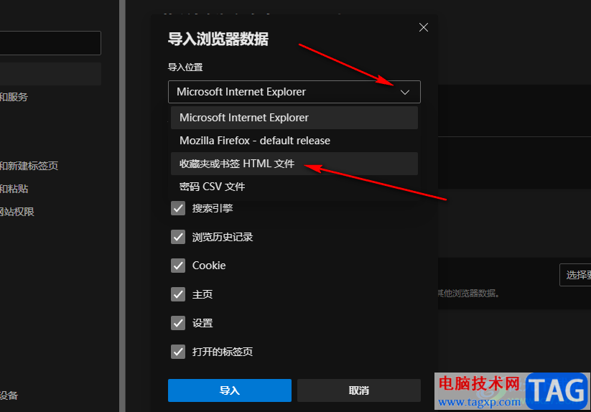The image size is (591, 412).
Task: Open sidebar item ending in 设备
Action: click(x=9, y=395)
